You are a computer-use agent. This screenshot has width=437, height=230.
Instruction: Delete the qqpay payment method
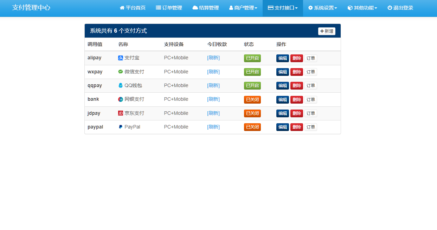(297, 86)
